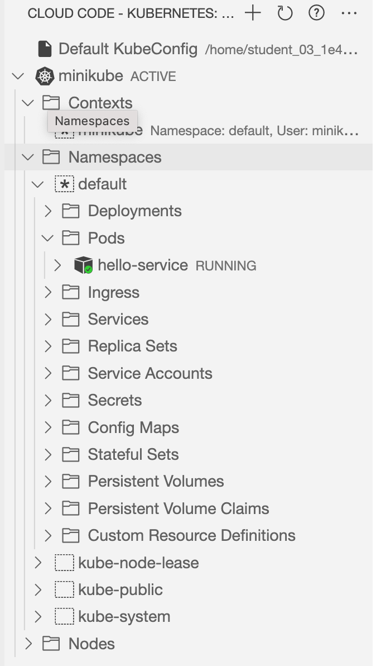The image size is (376, 666).
Task: Click the plus icon in panel header
Action: coord(253,13)
